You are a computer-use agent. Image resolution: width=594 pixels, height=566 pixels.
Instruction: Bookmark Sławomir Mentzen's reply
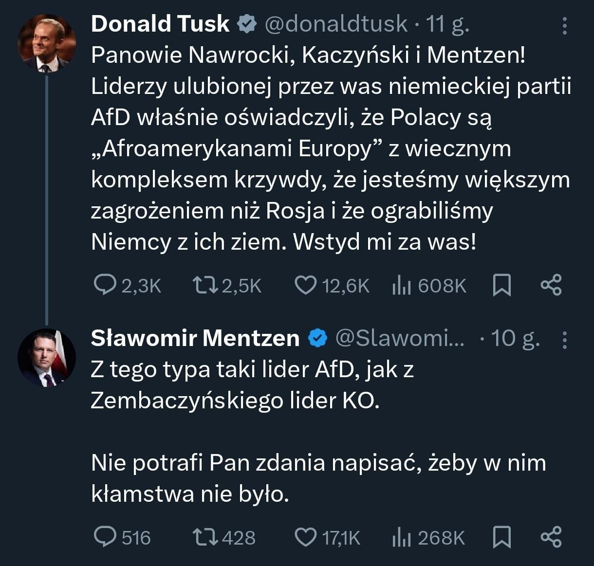(x=502, y=537)
